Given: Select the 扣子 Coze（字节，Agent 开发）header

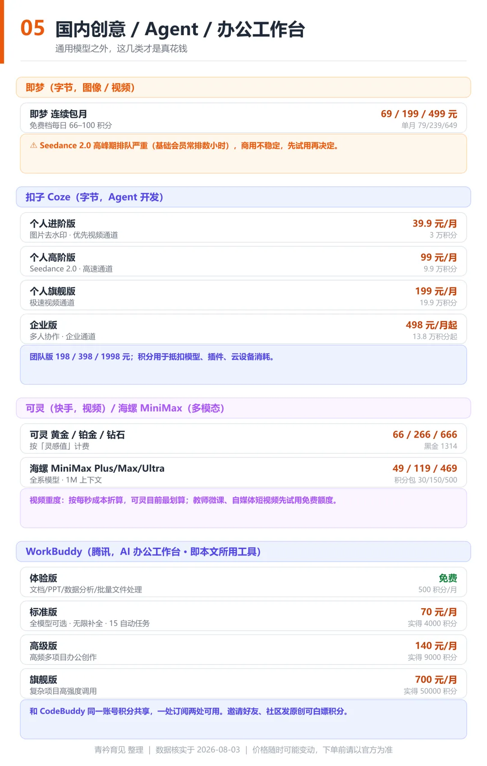Looking at the screenshot, I should (x=243, y=197).
